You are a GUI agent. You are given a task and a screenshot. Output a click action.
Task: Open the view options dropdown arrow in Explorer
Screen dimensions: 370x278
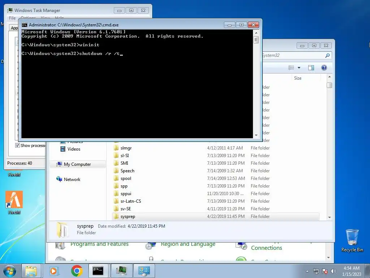pyautogui.click(x=299, y=68)
